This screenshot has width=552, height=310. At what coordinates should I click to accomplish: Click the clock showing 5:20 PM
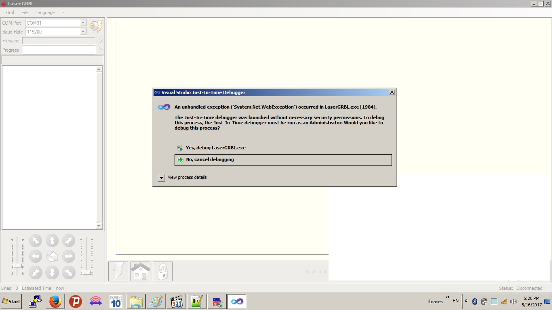coord(531,299)
